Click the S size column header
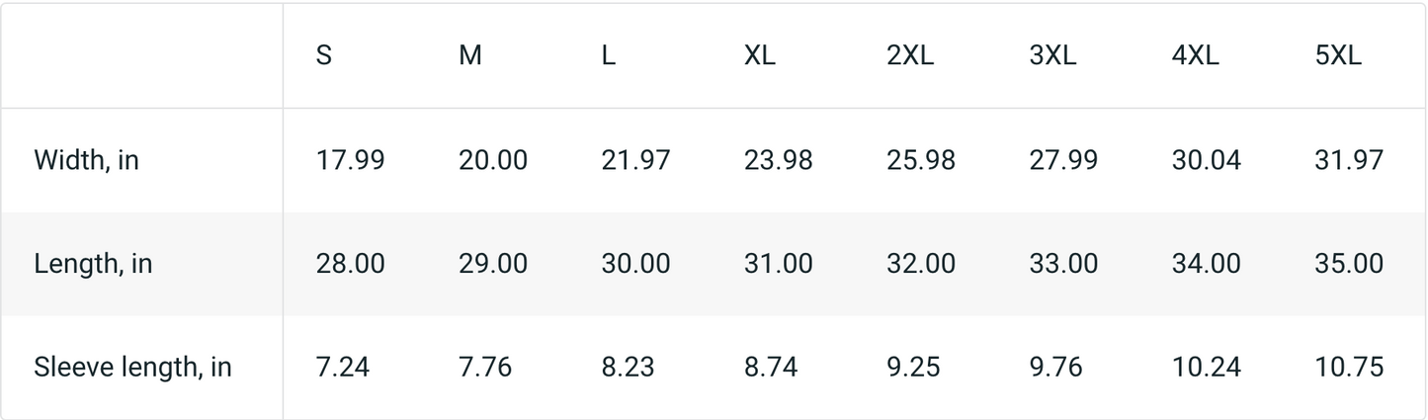Viewport: 1428px width, 420px height. tap(323, 56)
